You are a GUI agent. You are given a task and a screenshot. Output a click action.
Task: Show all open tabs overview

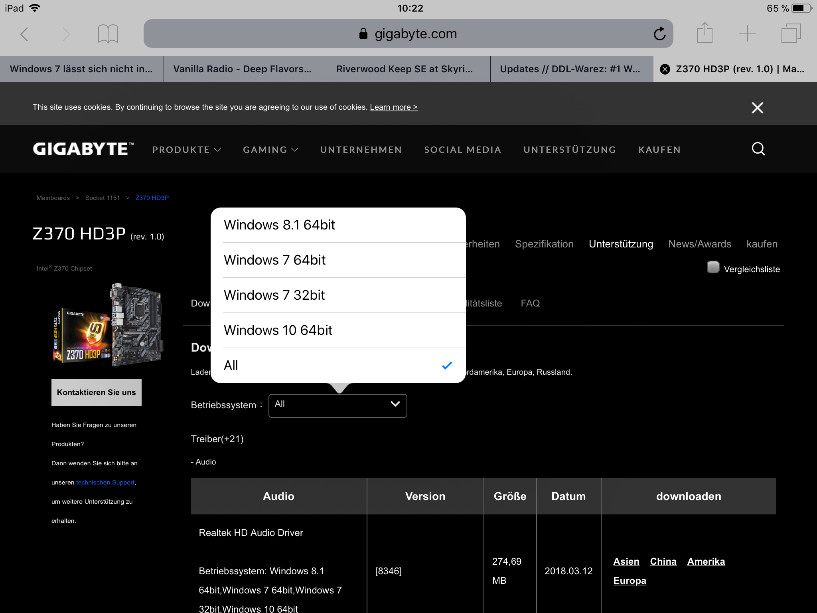click(x=791, y=34)
